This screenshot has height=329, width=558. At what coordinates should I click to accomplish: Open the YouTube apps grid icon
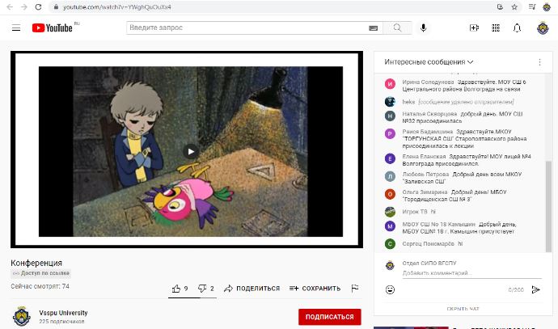(x=496, y=27)
